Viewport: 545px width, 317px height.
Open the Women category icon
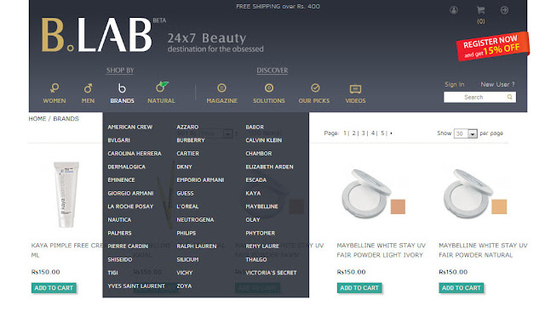click(x=54, y=88)
